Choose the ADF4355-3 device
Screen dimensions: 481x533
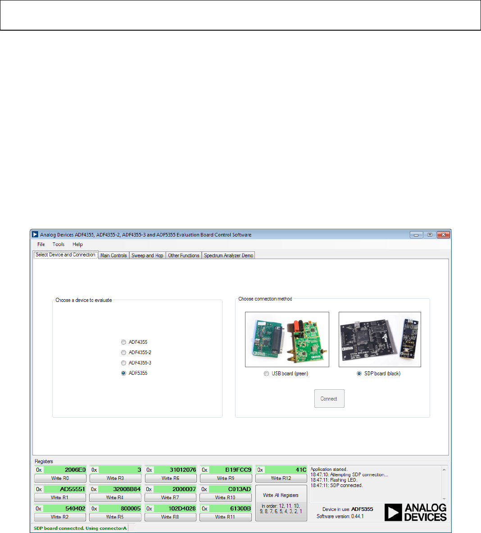(124, 363)
